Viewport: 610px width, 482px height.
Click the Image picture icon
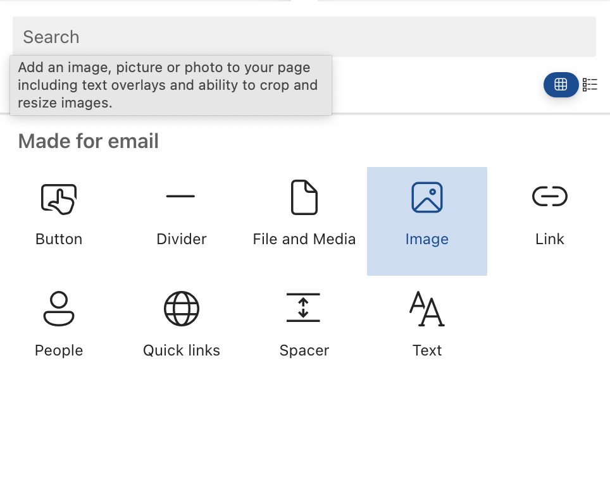click(427, 197)
